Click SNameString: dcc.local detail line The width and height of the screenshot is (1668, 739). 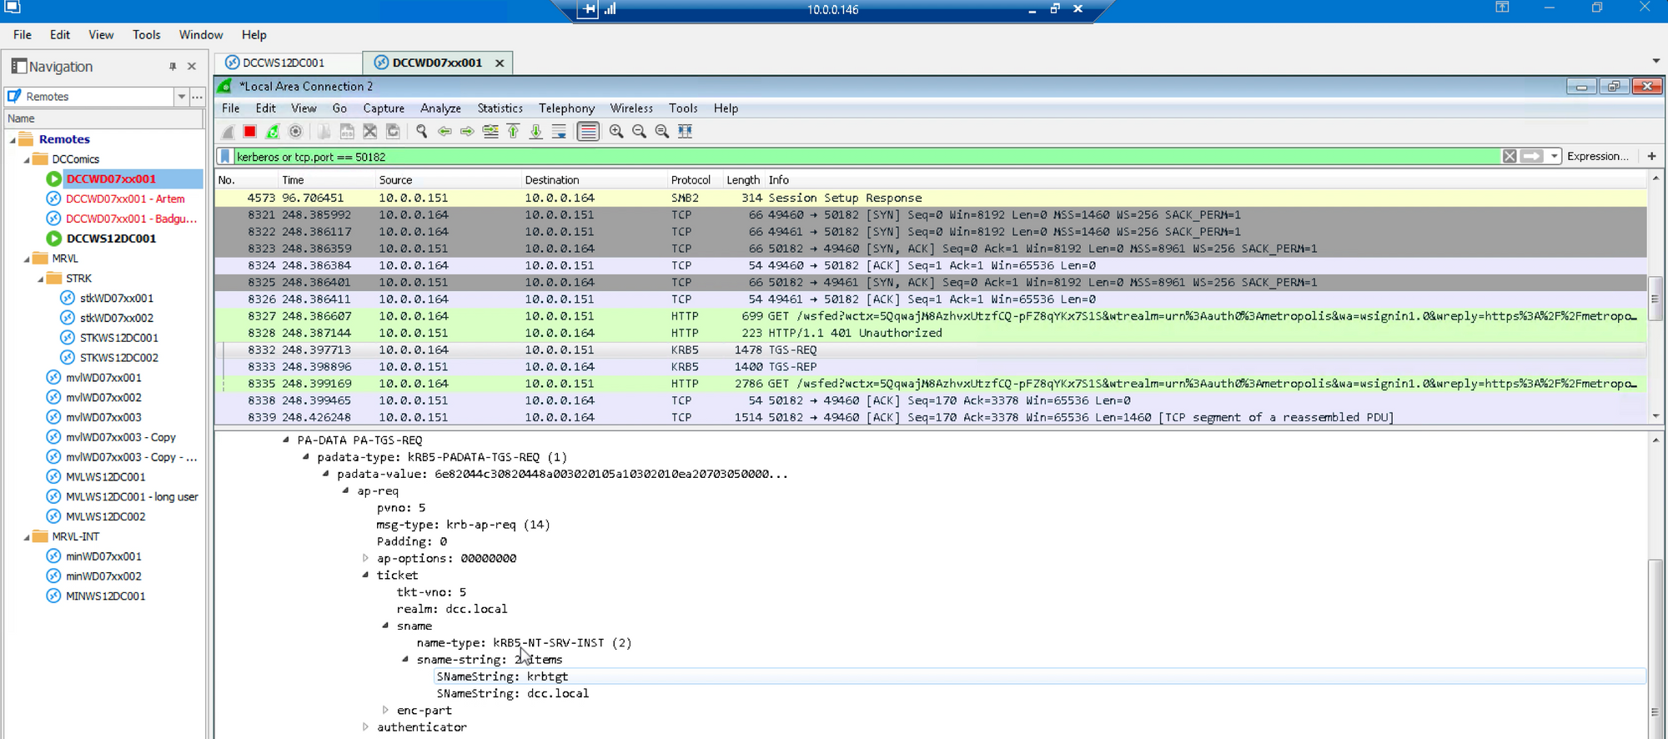coord(512,693)
